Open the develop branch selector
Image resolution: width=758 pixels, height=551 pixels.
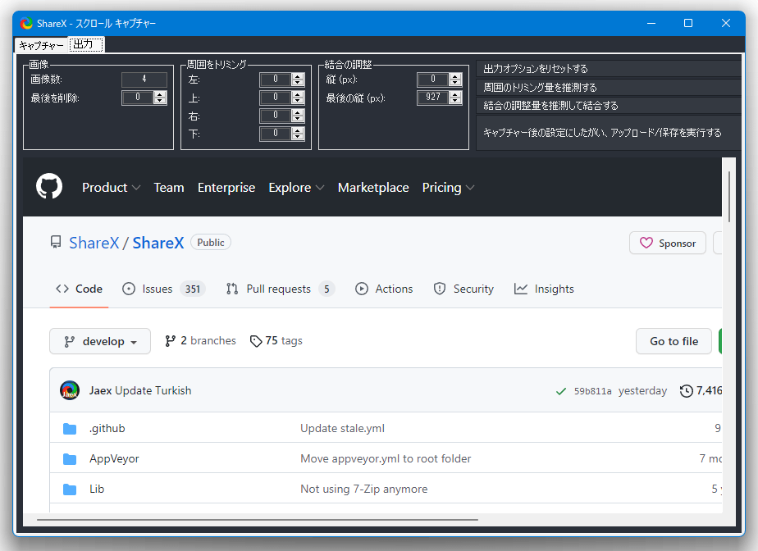[100, 341]
